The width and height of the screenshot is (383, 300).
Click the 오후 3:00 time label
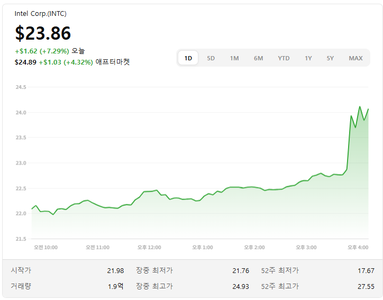click(x=306, y=248)
